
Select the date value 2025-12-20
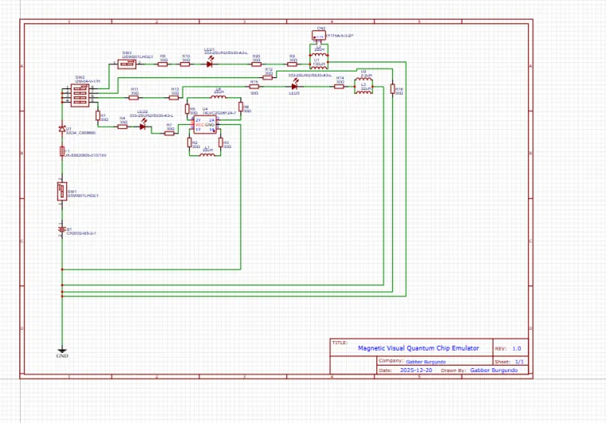[x=416, y=370]
